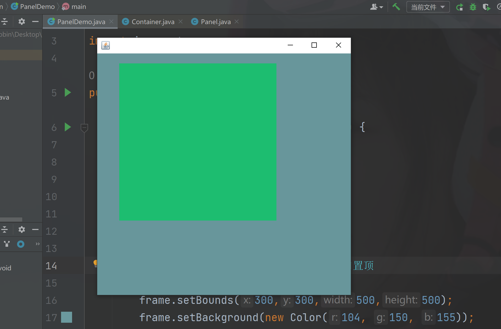Open the 当前文件 run configuration dropdown
Image resolution: width=501 pixels, height=329 pixels.
428,7
